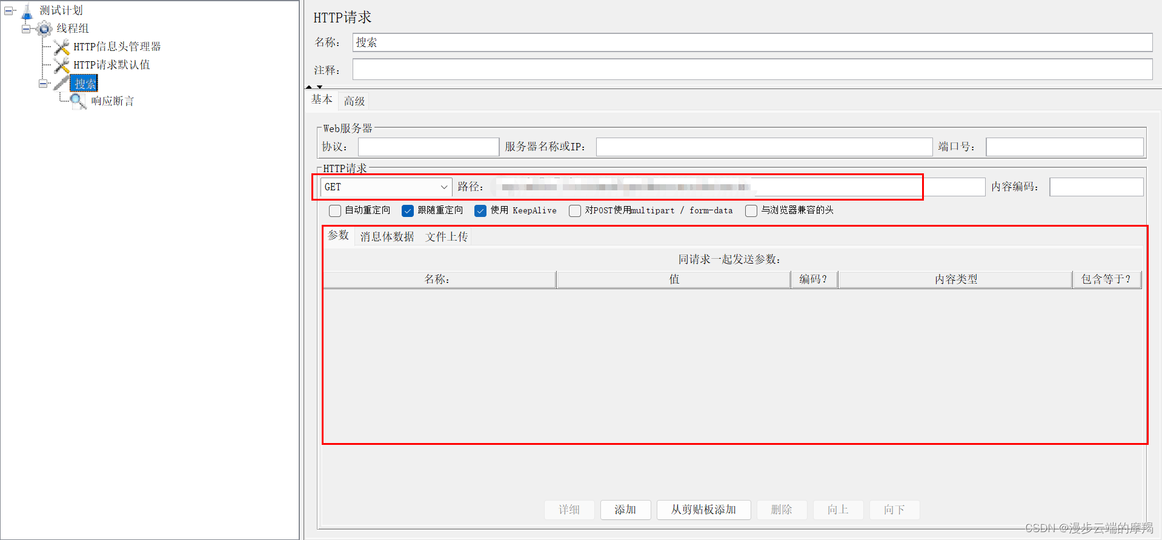This screenshot has height=540, width=1162.
Task: Click the 编码? column header
Action: click(814, 279)
